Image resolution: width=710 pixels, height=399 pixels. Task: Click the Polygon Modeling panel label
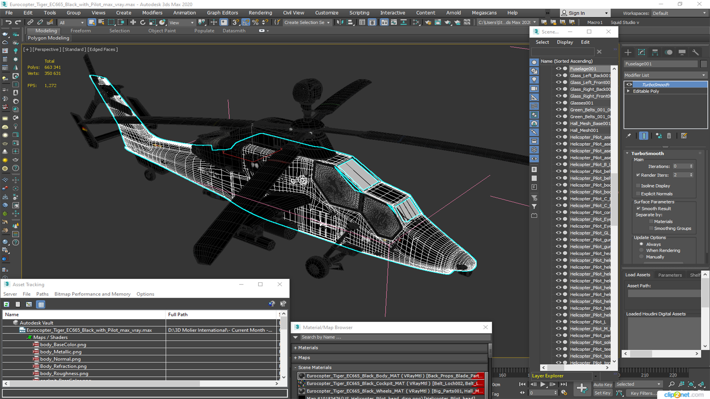pos(48,38)
